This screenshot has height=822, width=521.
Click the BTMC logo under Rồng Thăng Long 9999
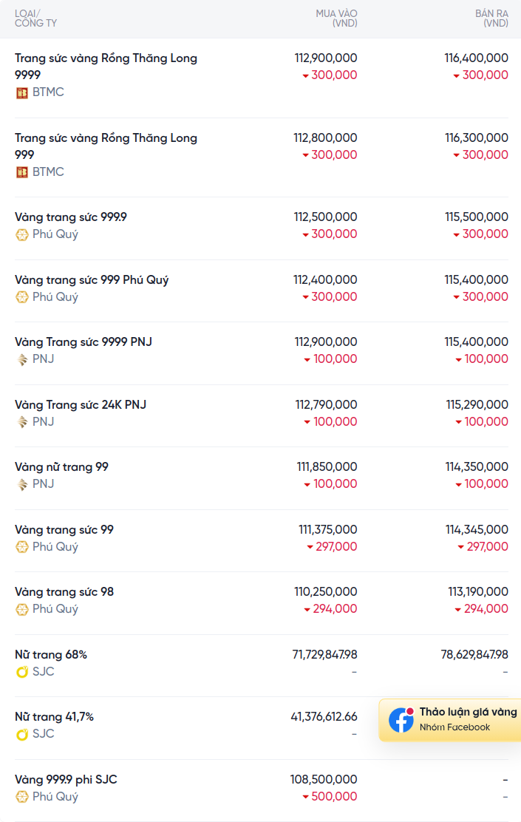[x=21, y=93]
